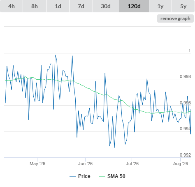Click the remove graph button
The width and height of the screenshot is (195, 187).
(x=175, y=18)
